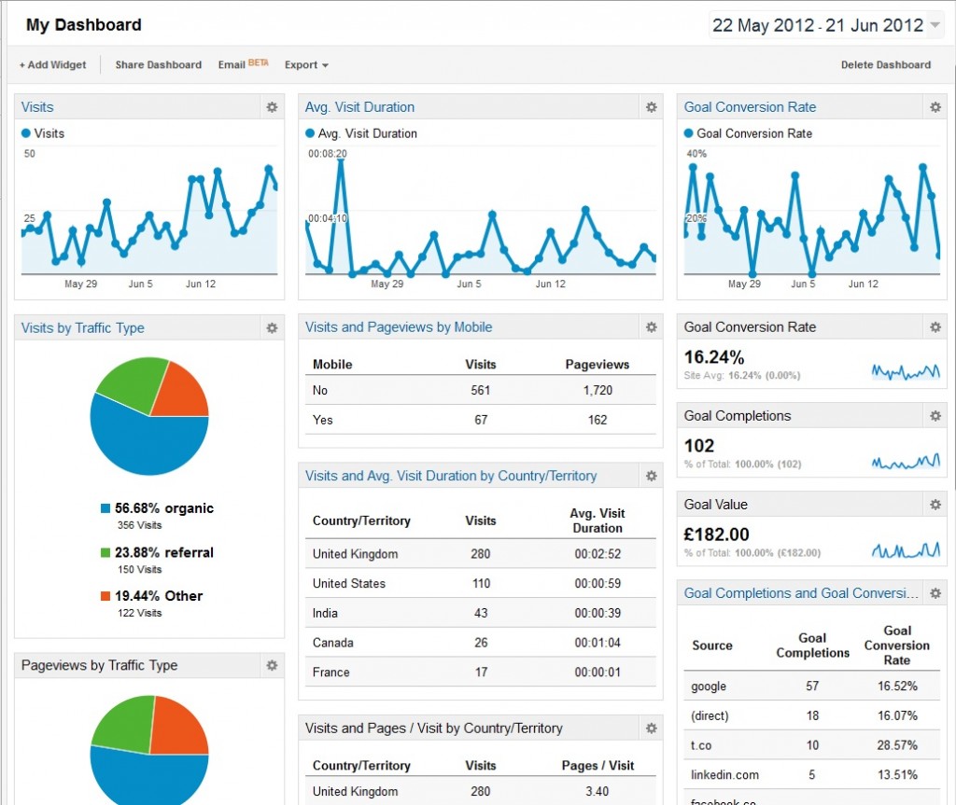Viewport: 956px width, 805px height.
Task: Open settings gear on Pageviews by Traffic Type widget
Action: tap(272, 665)
